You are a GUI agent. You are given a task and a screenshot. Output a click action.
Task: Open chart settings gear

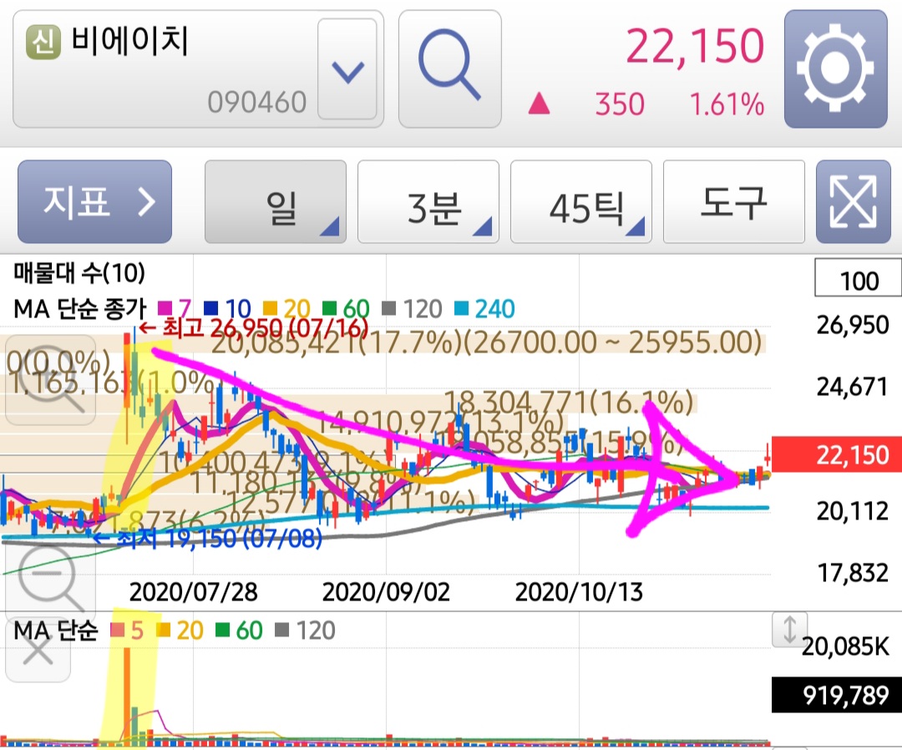click(x=835, y=68)
